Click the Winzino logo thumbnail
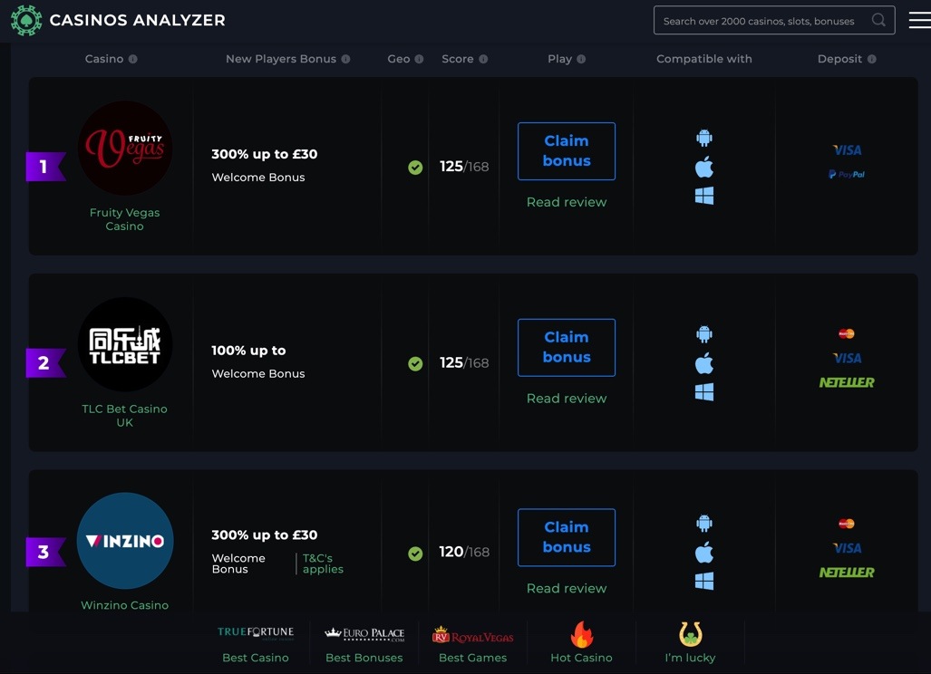 click(125, 541)
